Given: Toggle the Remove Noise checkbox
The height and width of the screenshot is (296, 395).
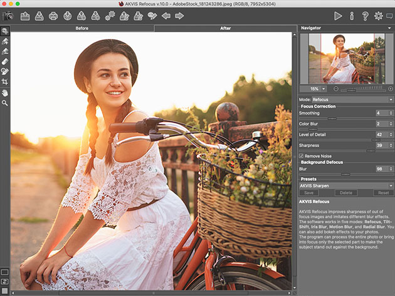Looking at the screenshot, I should point(301,155).
